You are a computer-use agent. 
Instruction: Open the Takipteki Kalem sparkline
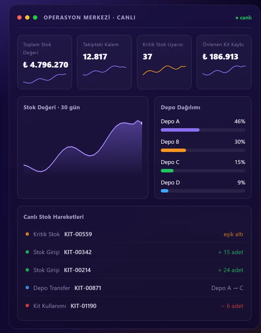click(104, 71)
